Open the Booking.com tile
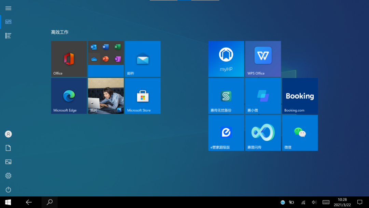The height and width of the screenshot is (208, 369). click(300, 96)
